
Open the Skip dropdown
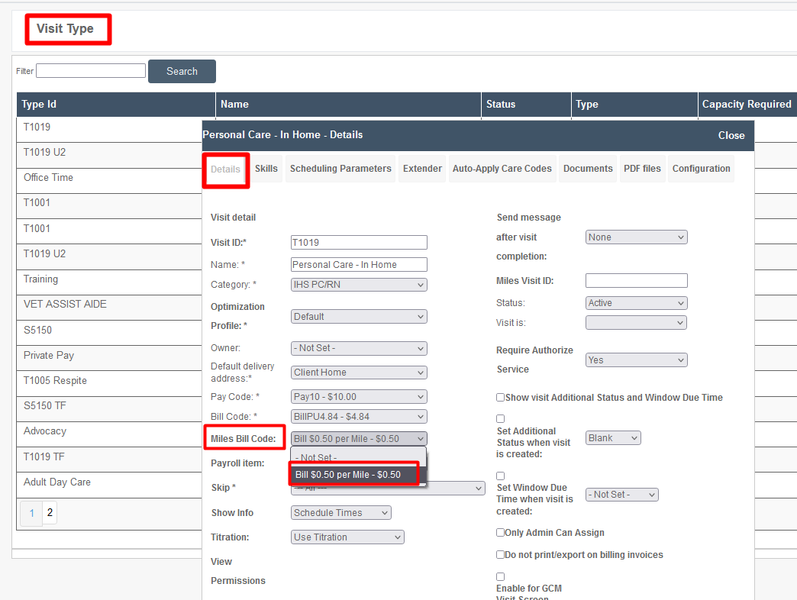[388, 488]
